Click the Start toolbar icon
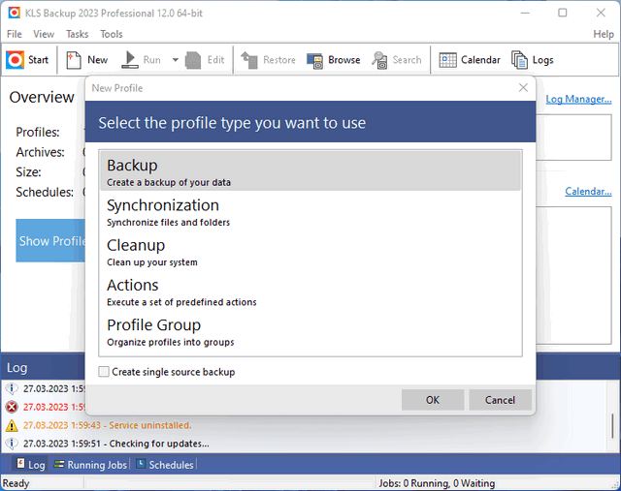The height and width of the screenshot is (491, 621). click(x=15, y=60)
